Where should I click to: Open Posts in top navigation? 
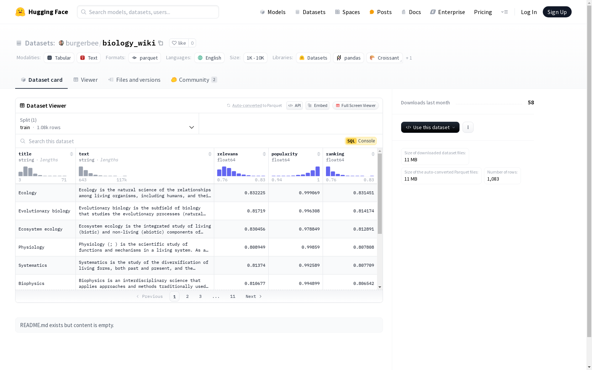tap(380, 12)
